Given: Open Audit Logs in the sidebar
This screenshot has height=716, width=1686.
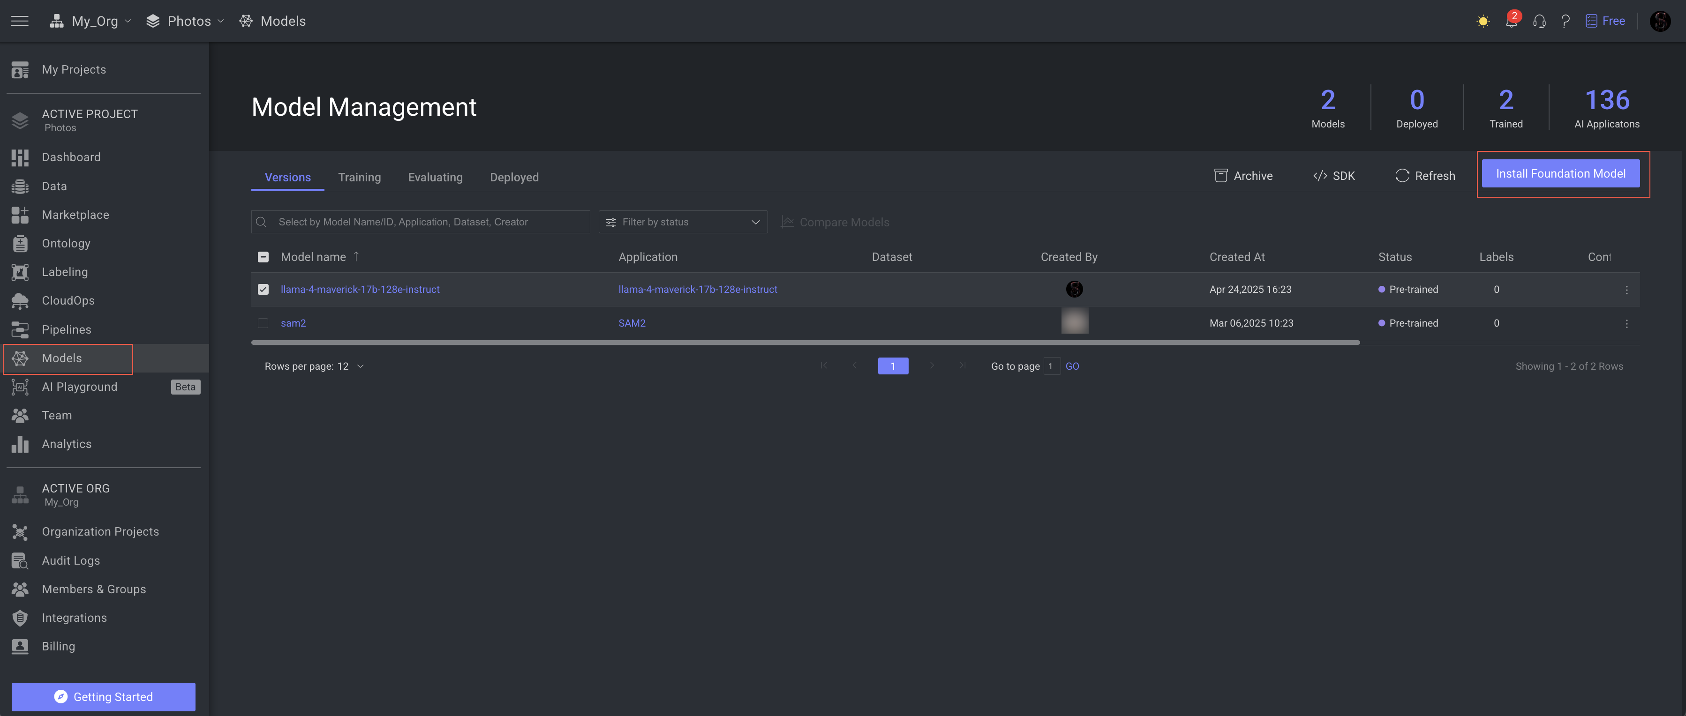Looking at the screenshot, I should click(x=71, y=560).
